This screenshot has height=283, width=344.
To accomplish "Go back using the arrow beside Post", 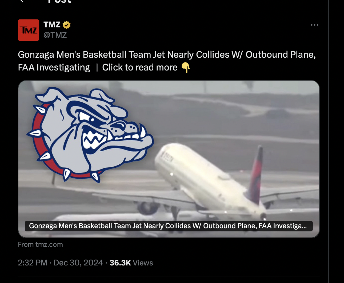I will 22,1.
